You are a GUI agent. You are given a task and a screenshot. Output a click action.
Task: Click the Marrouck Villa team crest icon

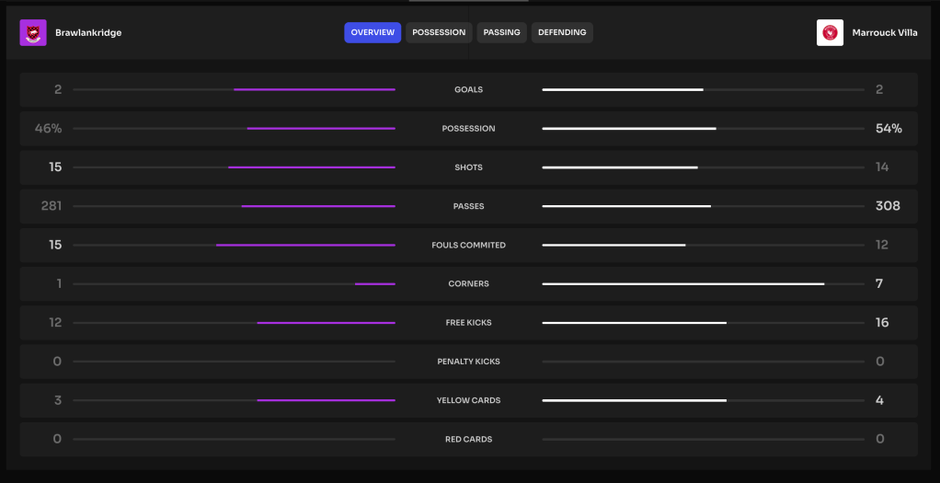830,33
